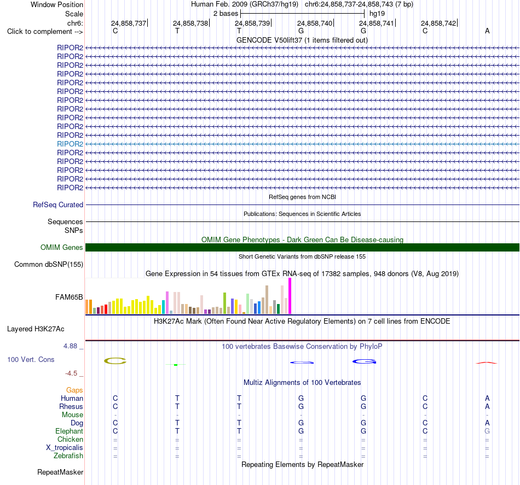Image resolution: width=520 pixels, height=485 pixels.
Task: Open the OMIM Gene Phenotypes track title
Action: click(x=302, y=239)
